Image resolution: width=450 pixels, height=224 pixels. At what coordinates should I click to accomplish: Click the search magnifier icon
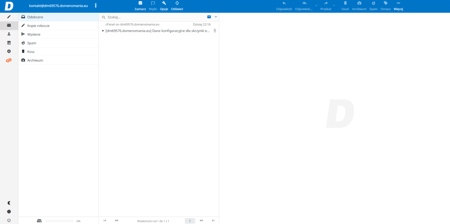click(x=104, y=17)
